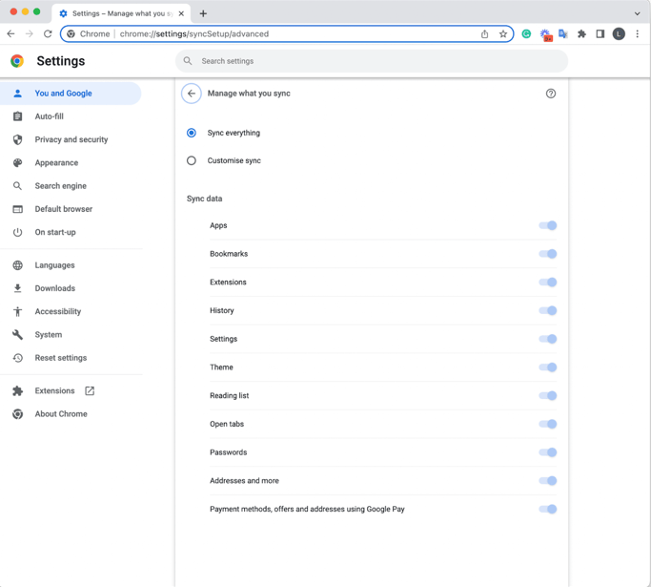Go to Accessibility settings

point(71,311)
